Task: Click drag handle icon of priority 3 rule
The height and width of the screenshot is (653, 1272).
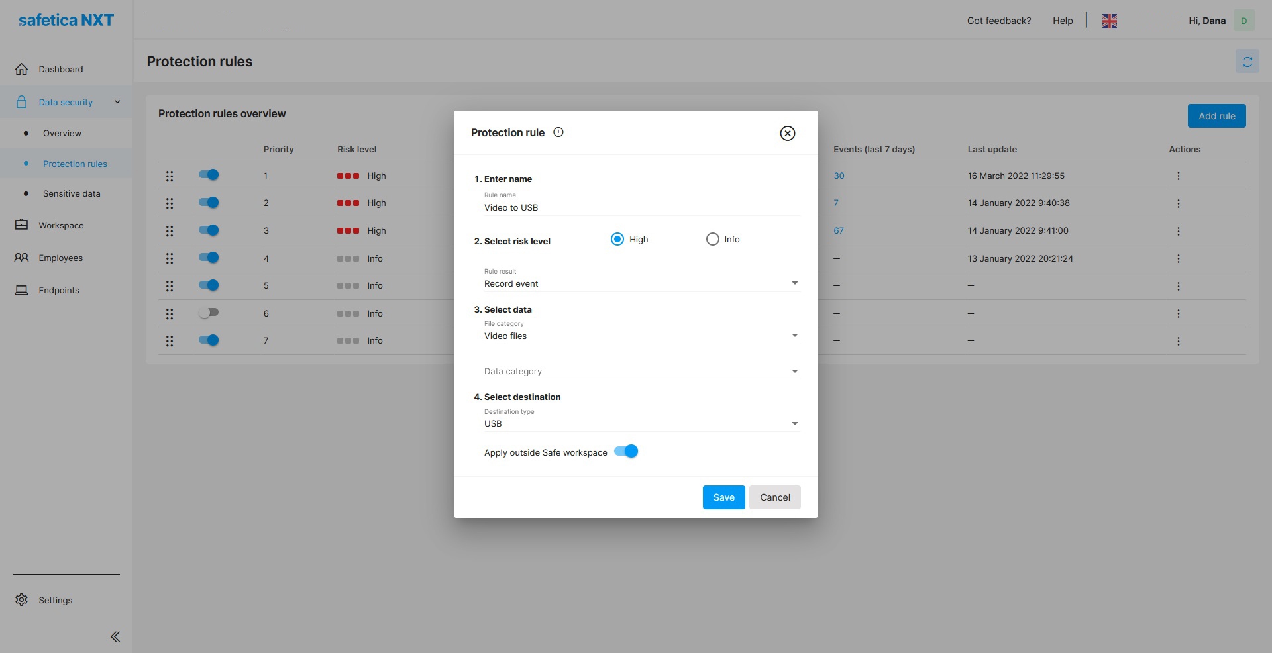Action: coord(170,231)
